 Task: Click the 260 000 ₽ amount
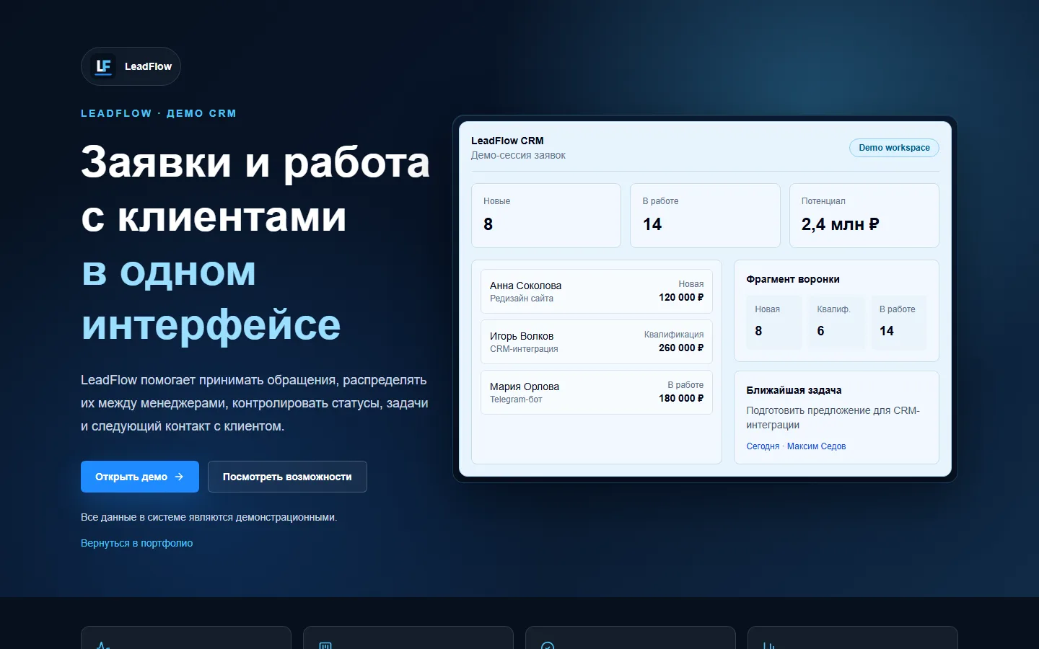pos(681,348)
